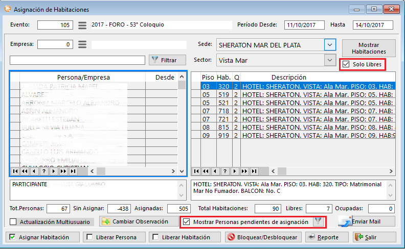Click the funnel Filtrar button

(163, 60)
